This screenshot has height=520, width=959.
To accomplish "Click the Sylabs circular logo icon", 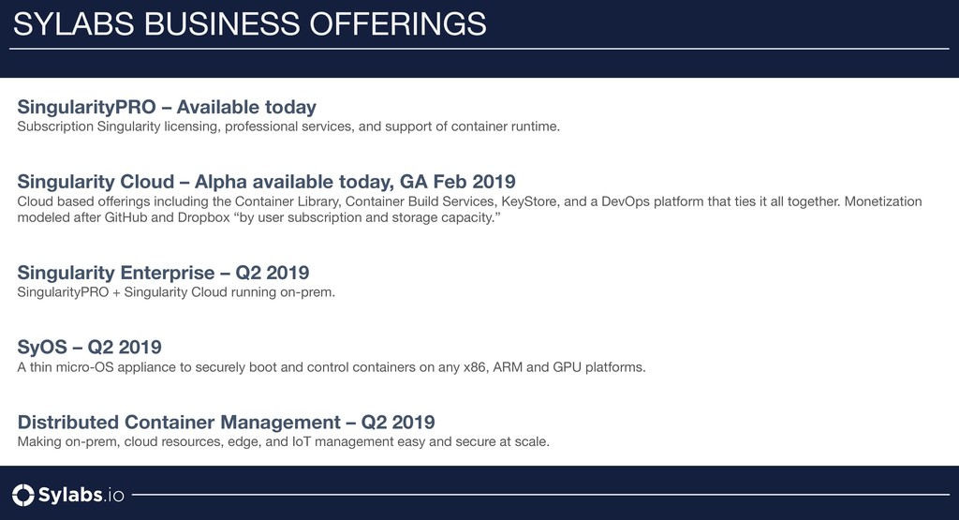I will 23,495.
